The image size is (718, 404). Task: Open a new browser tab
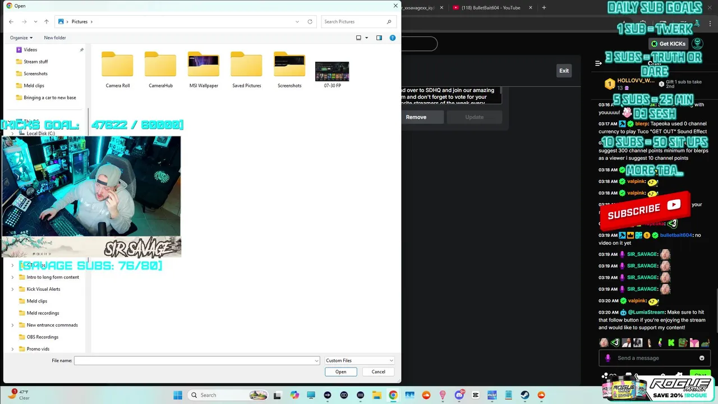544,8
